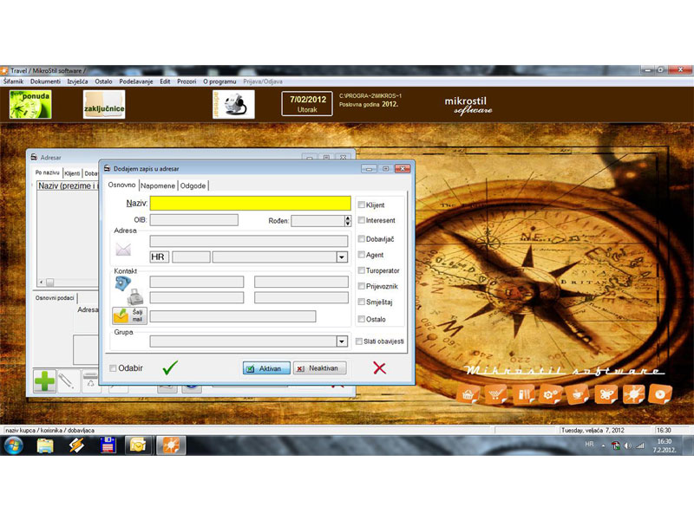Click the Rođen date spinner arrows

pos(348,221)
